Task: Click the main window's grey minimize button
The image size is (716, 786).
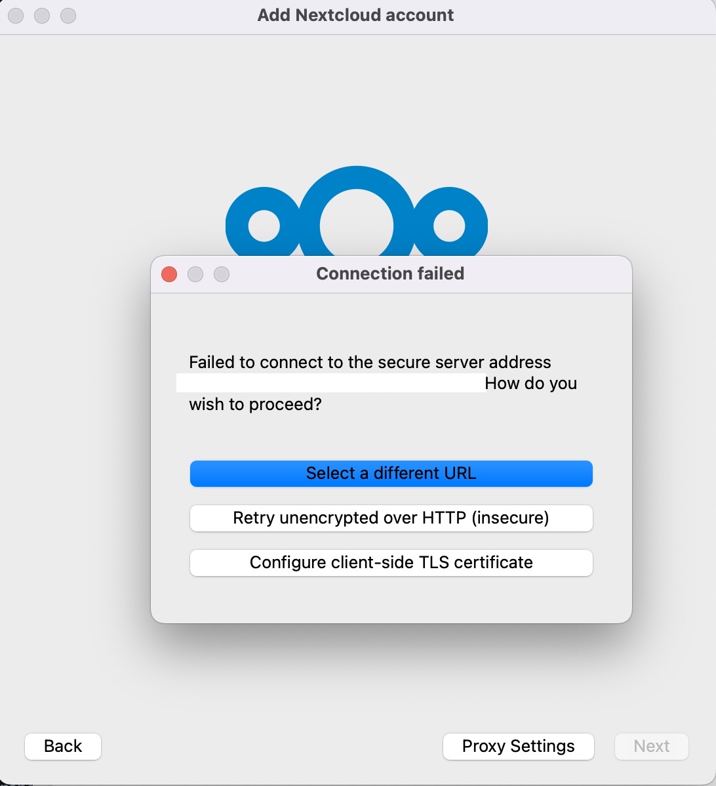Action: pos(42,16)
